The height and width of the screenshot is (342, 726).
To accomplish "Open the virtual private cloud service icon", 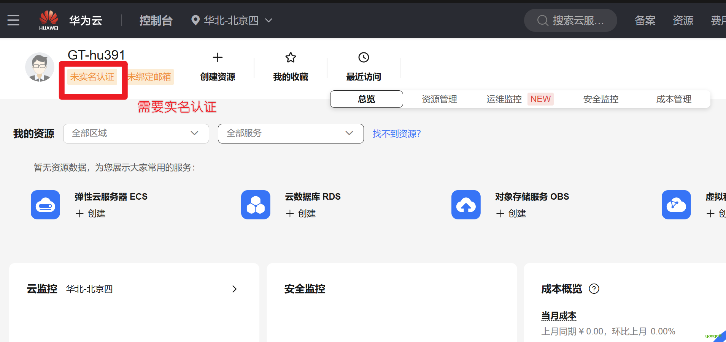I will click(x=676, y=205).
